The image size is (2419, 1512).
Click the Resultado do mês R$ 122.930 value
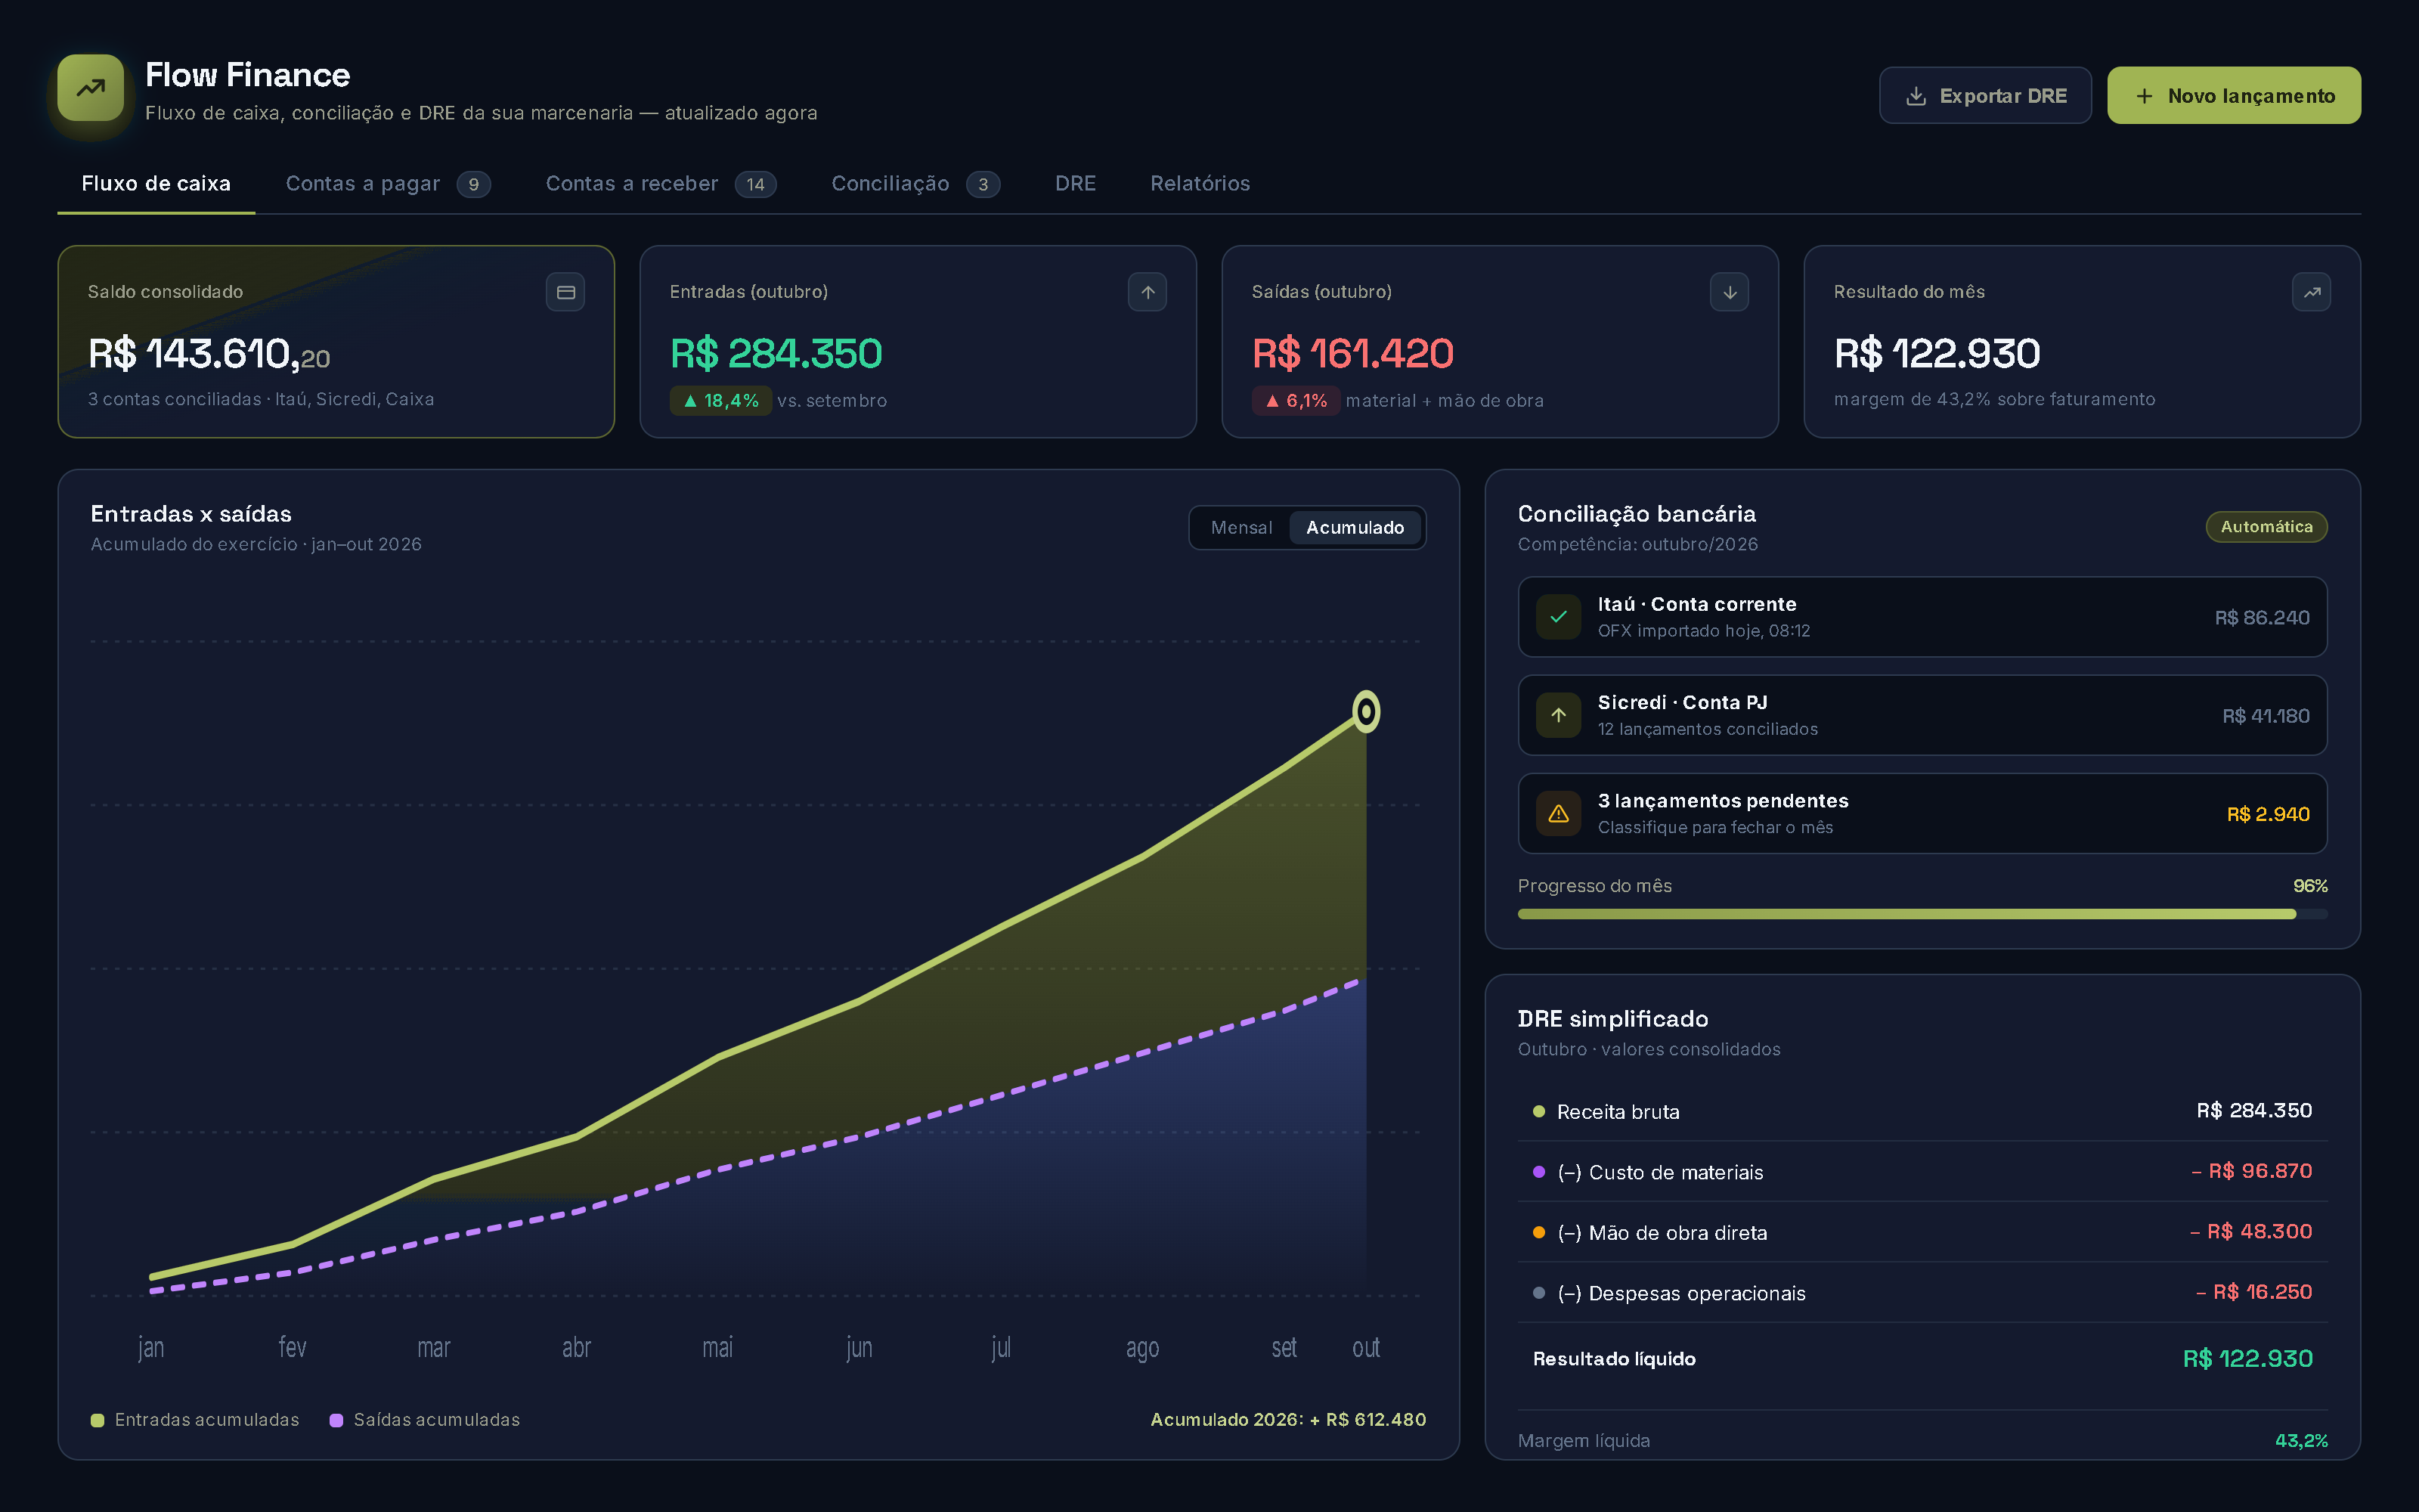tap(1936, 353)
